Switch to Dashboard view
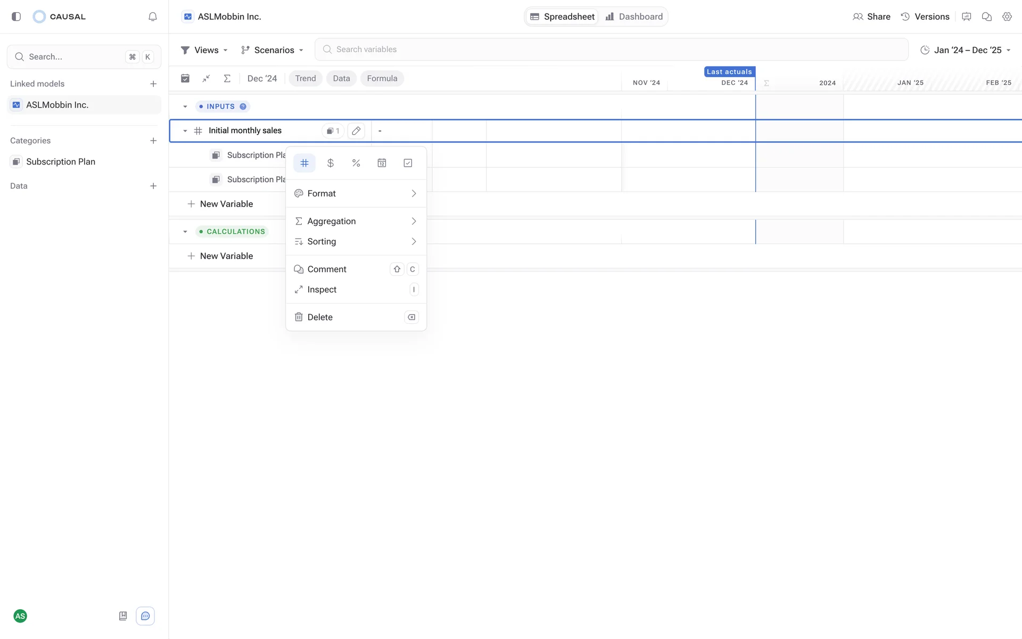This screenshot has width=1022, height=639. click(634, 17)
